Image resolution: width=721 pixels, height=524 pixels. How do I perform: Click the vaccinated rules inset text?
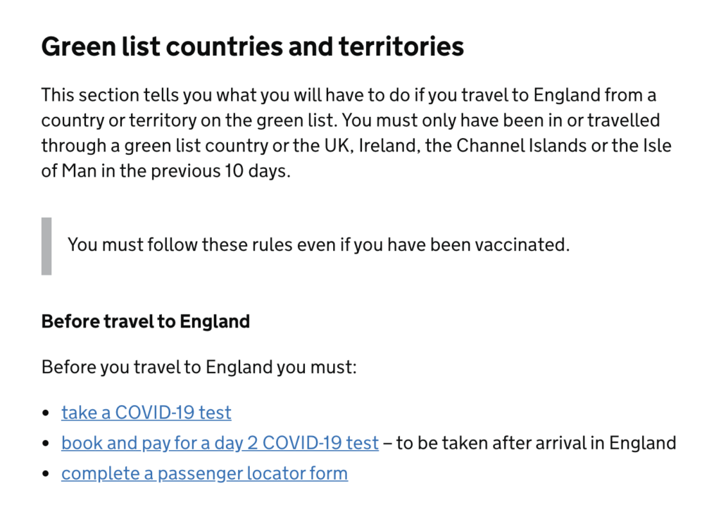point(318,245)
